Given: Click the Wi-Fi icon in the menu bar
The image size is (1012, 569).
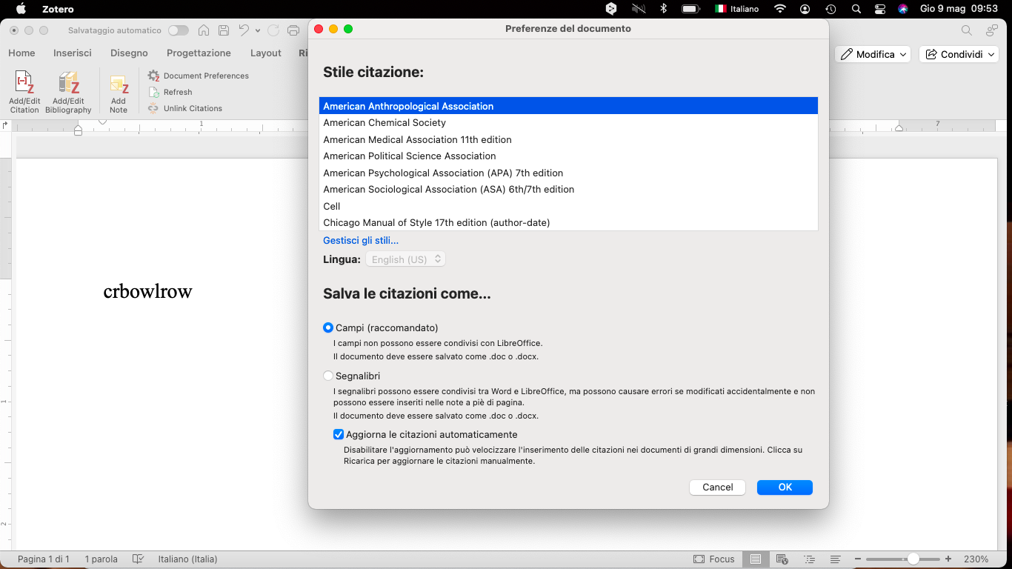Looking at the screenshot, I should pyautogui.click(x=779, y=9).
